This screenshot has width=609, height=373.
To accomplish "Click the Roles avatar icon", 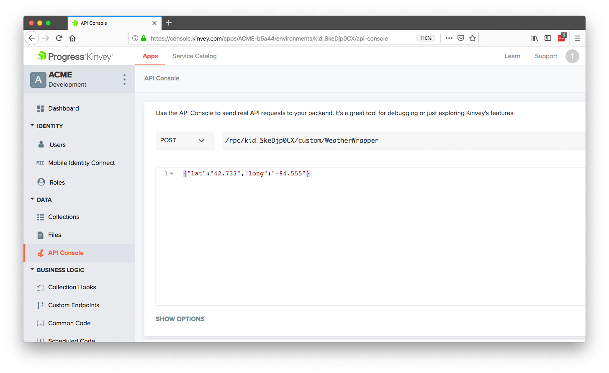I will click(x=41, y=182).
